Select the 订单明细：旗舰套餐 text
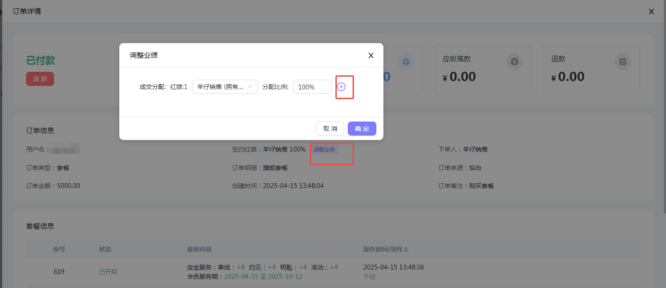Image resolution: width=666 pixels, height=288 pixels. click(260, 168)
